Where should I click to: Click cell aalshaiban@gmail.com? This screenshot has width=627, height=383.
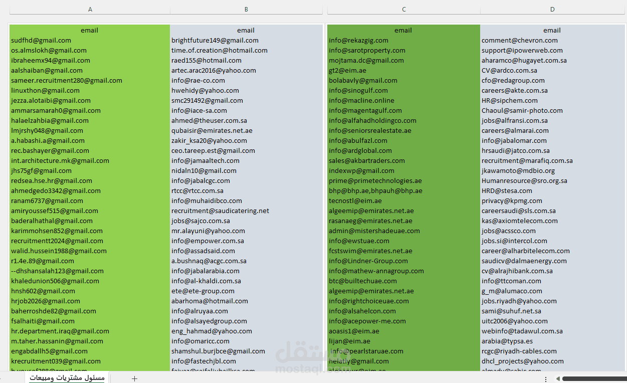tap(90, 70)
